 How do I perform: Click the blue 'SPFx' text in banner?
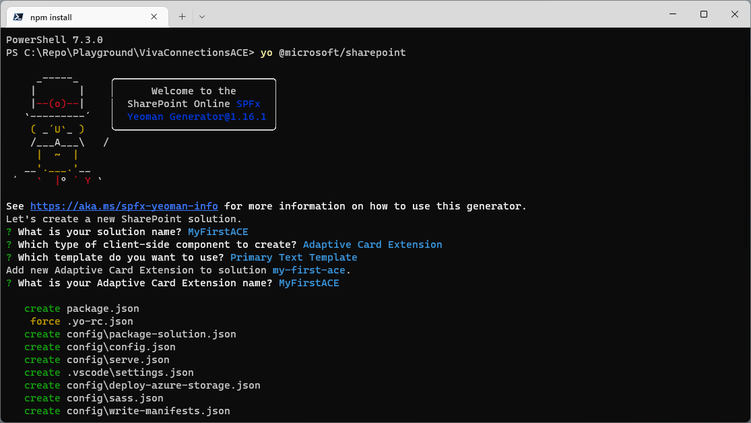(248, 104)
